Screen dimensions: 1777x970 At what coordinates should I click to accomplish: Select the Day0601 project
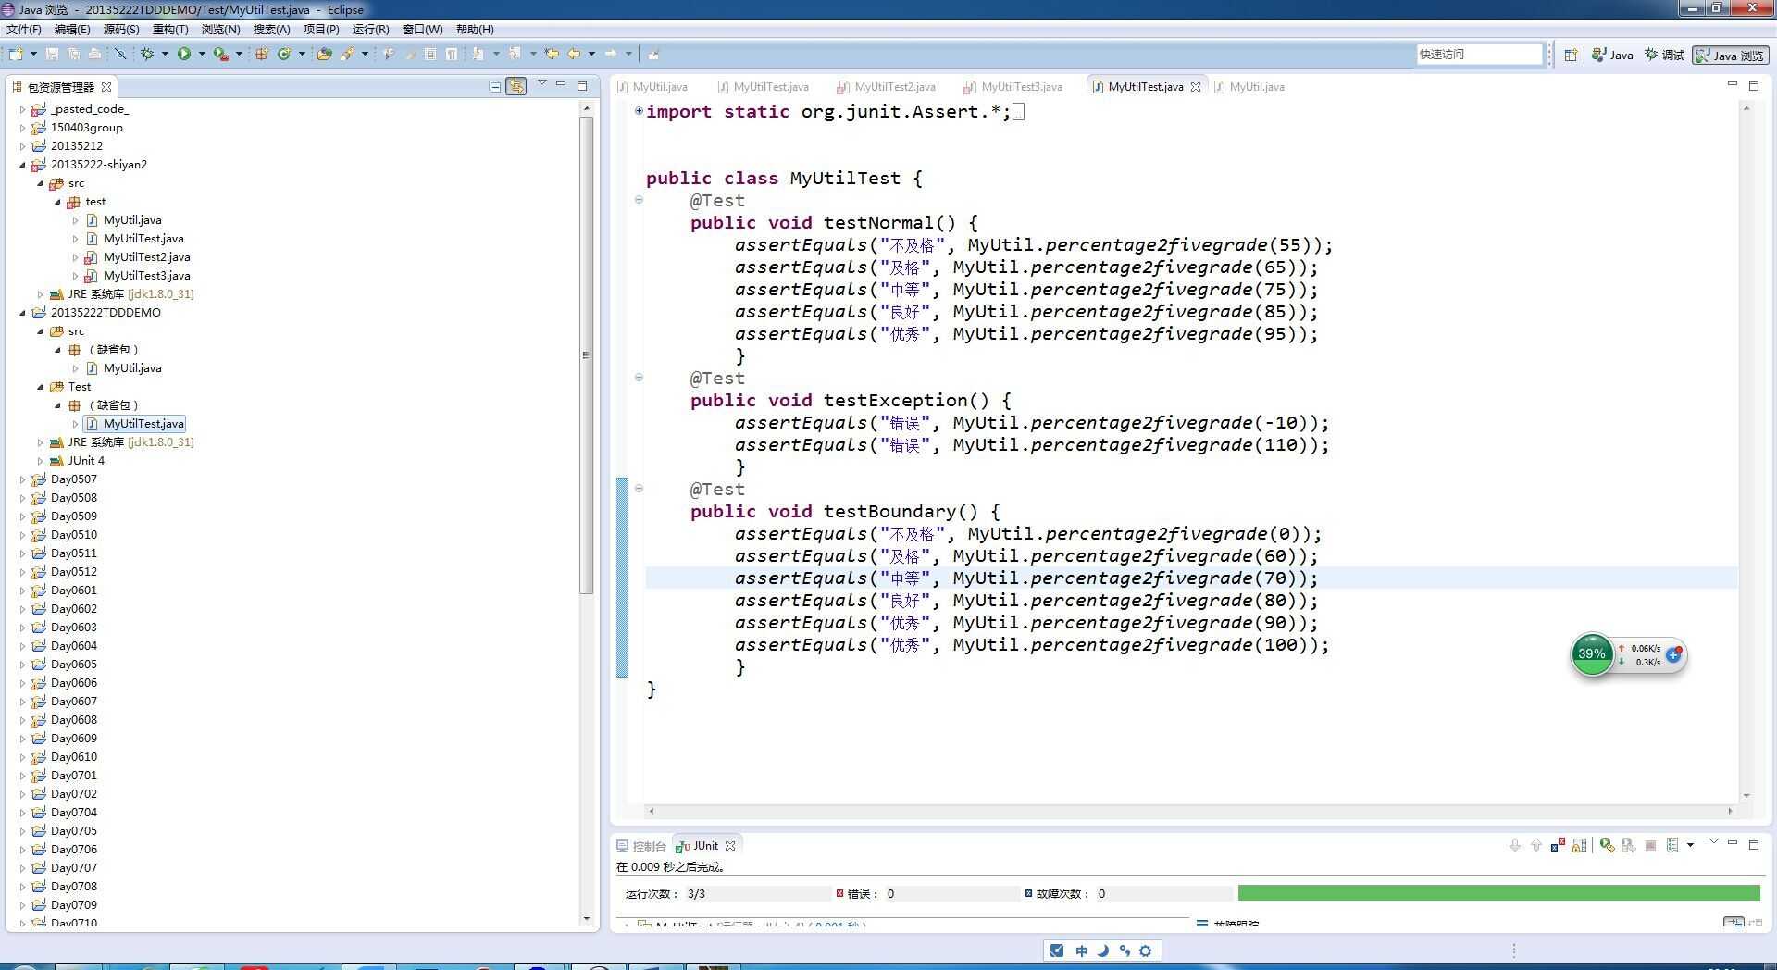[65, 591]
